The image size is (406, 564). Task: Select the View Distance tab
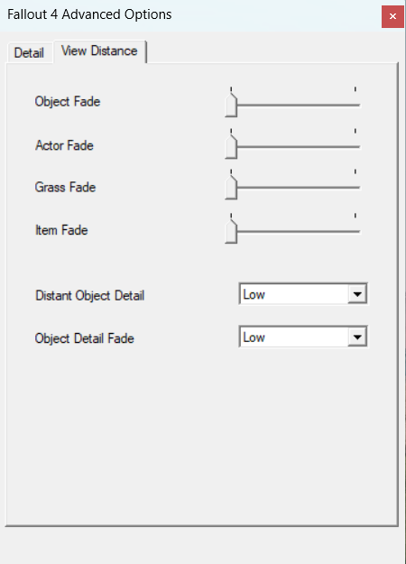99,51
